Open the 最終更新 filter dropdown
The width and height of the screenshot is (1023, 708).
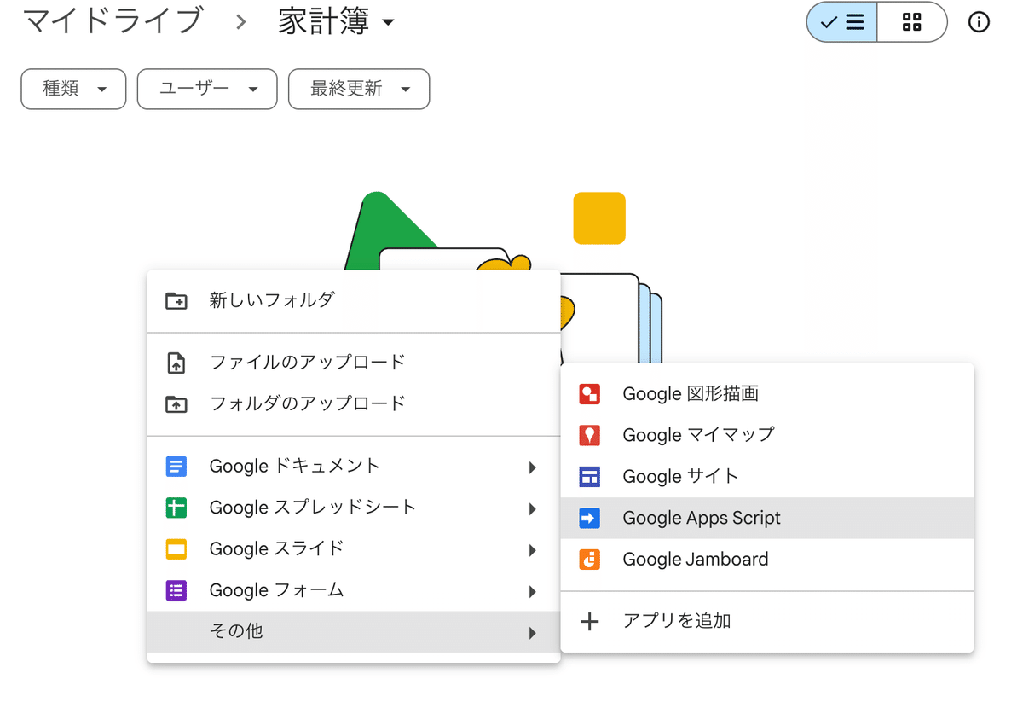359,89
